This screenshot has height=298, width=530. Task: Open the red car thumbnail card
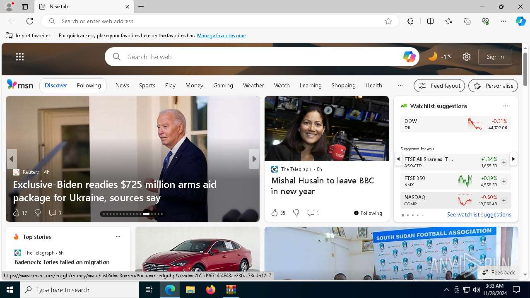198,253
